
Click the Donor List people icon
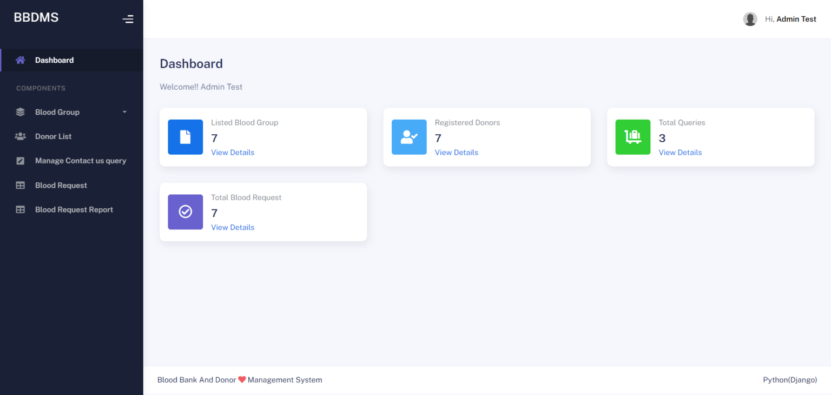[20, 136]
